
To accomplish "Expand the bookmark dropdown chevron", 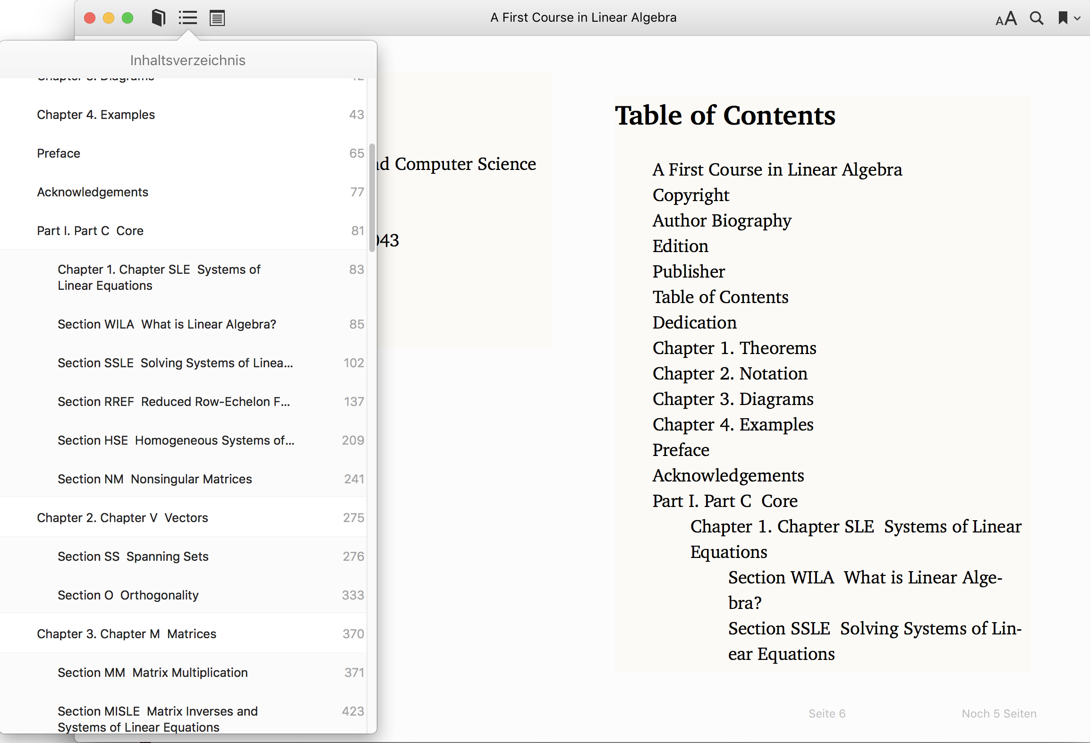I will pyautogui.click(x=1078, y=18).
